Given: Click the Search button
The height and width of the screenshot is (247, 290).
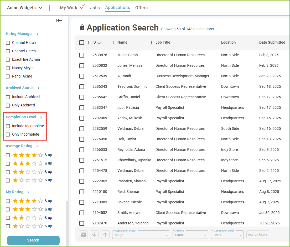Looking at the screenshot, I should 33,240.
